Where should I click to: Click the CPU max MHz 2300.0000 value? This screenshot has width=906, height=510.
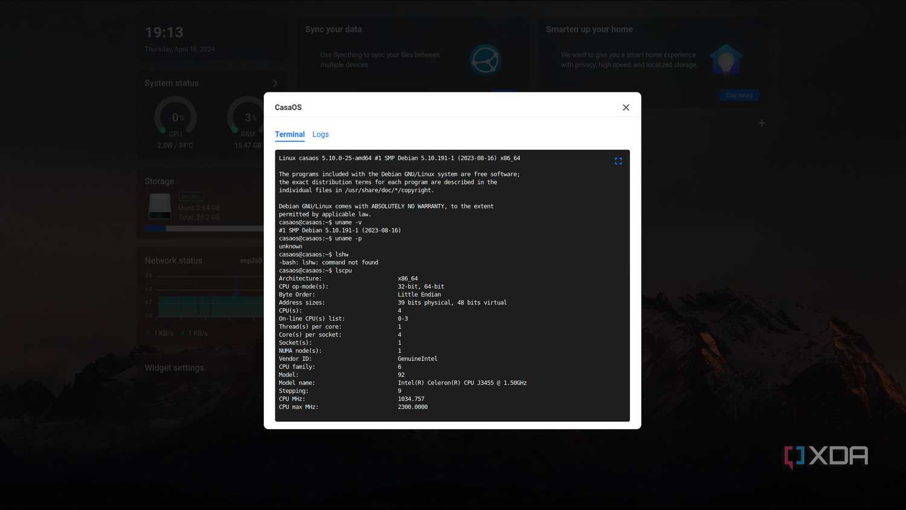pos(413,407)
